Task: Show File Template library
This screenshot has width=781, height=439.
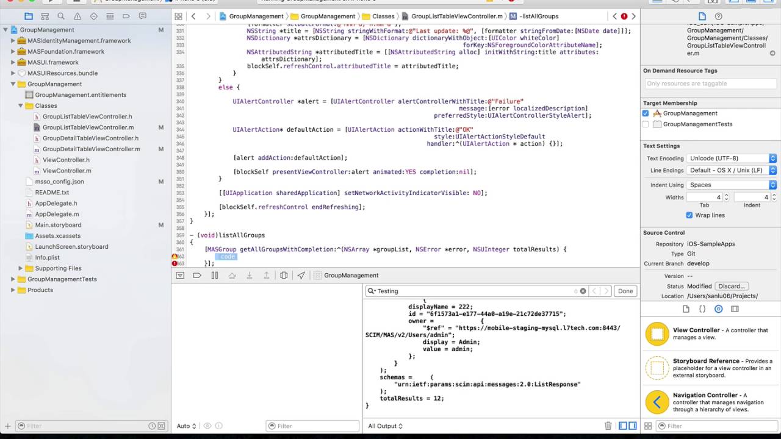Action: (685, 309)
